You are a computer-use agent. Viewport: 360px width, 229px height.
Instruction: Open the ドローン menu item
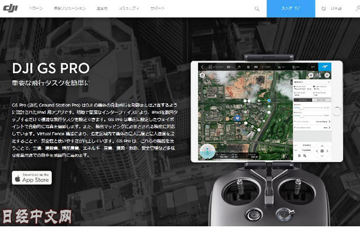[35, 8]
